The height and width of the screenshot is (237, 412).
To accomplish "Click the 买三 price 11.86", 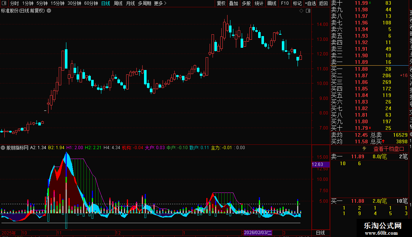I will click(x=361, y=82).
